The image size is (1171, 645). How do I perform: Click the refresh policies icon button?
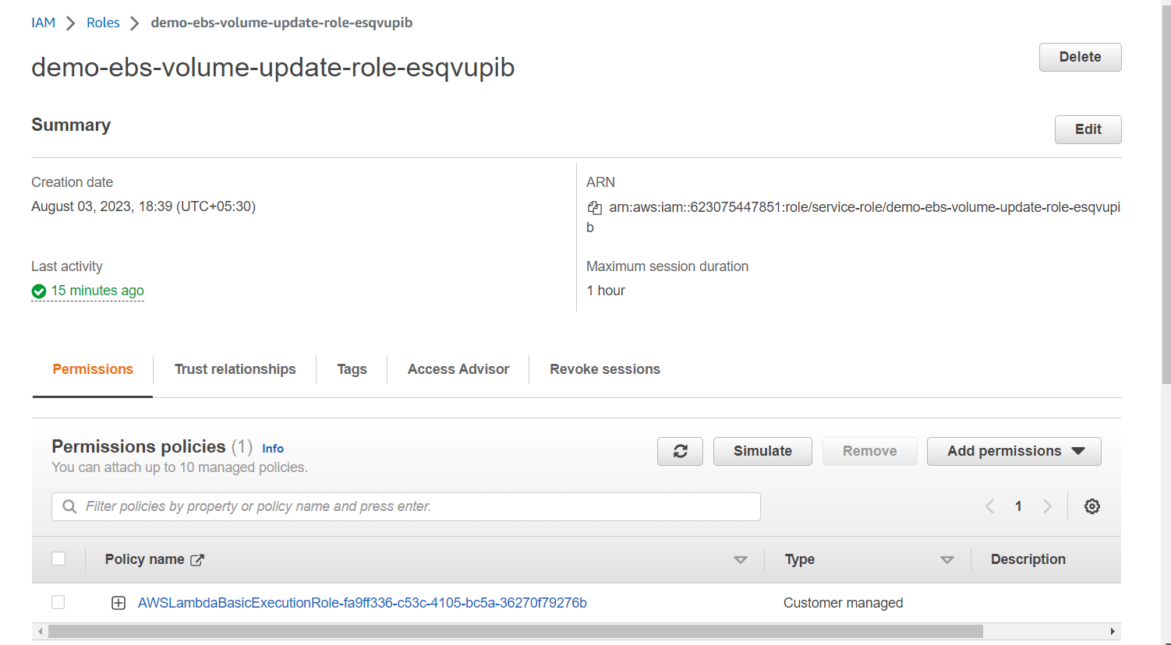pyautogui.click(x=680, y=451)
